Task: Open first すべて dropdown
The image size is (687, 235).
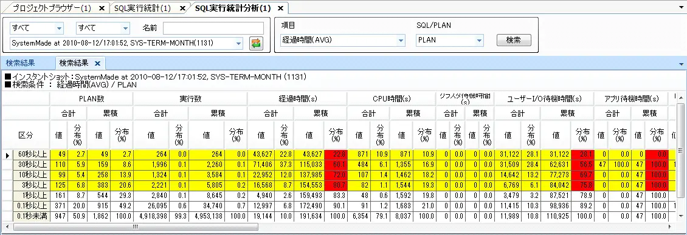Action: tap(59, 29)
